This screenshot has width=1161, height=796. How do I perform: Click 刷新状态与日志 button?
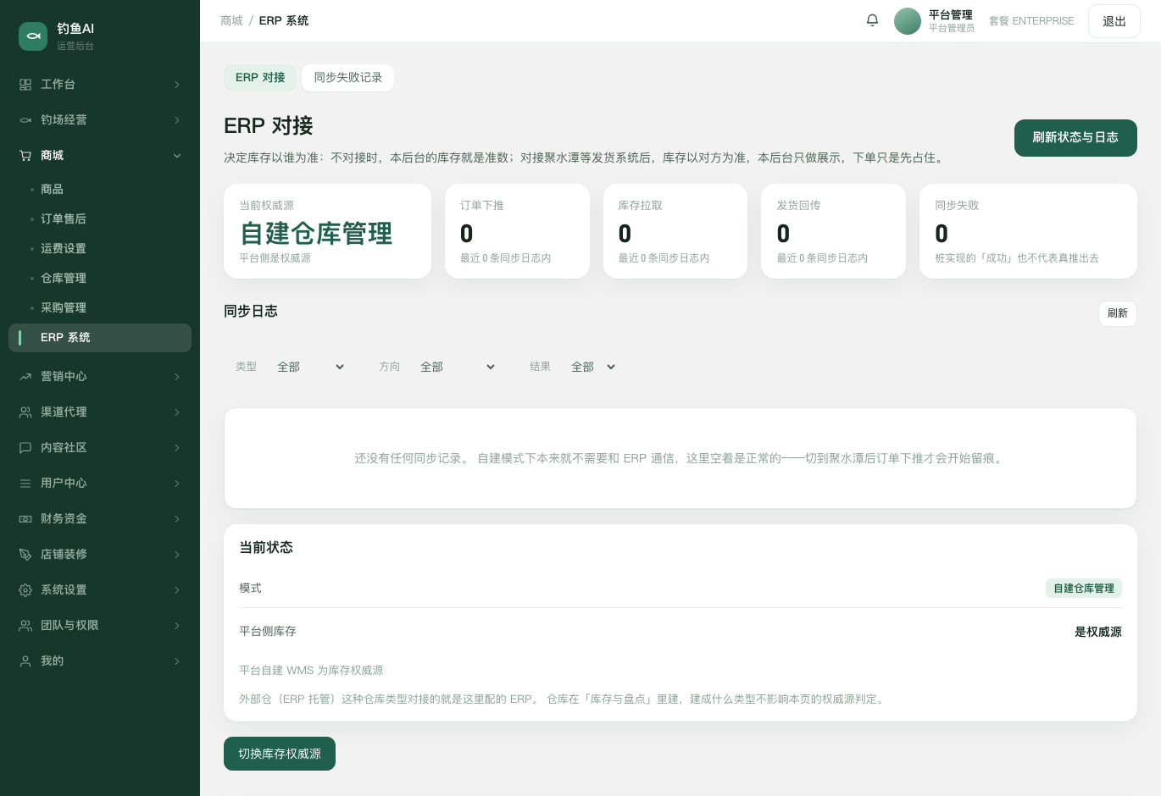tap(1075, 138)
